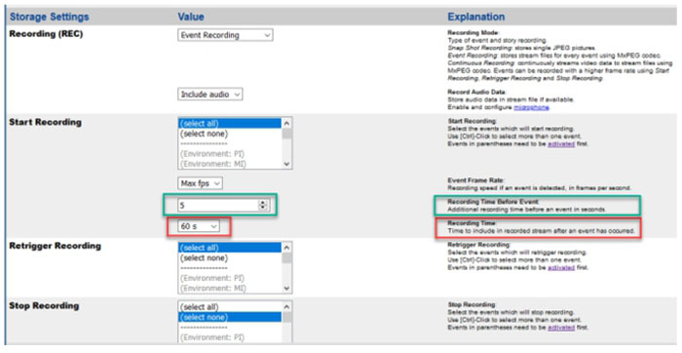Click the 'Record Audio Data' explanation heading
682x353 pixels.
pyautogui.click(x=476, y=92)
